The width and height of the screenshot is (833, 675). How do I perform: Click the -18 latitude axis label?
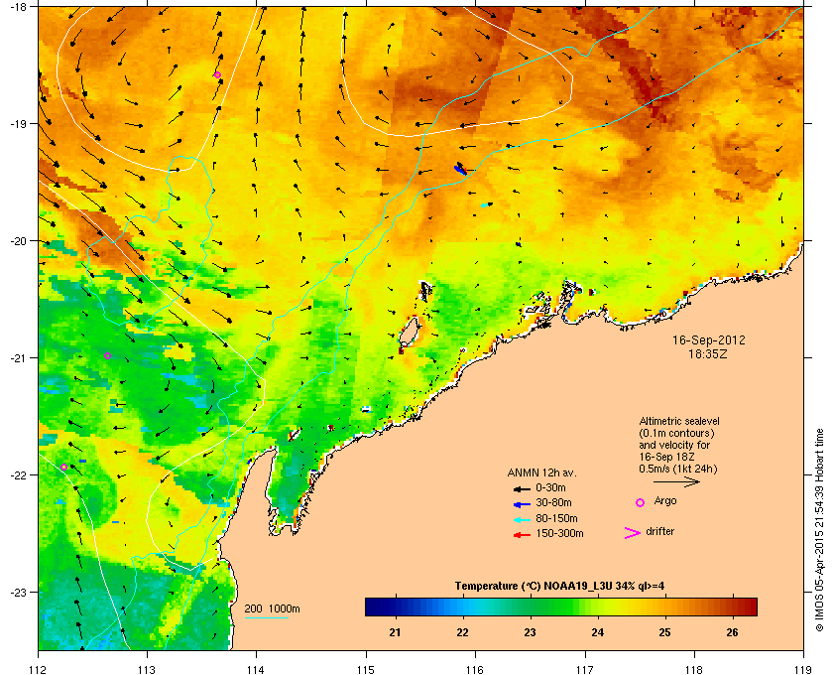pos(18,6)
